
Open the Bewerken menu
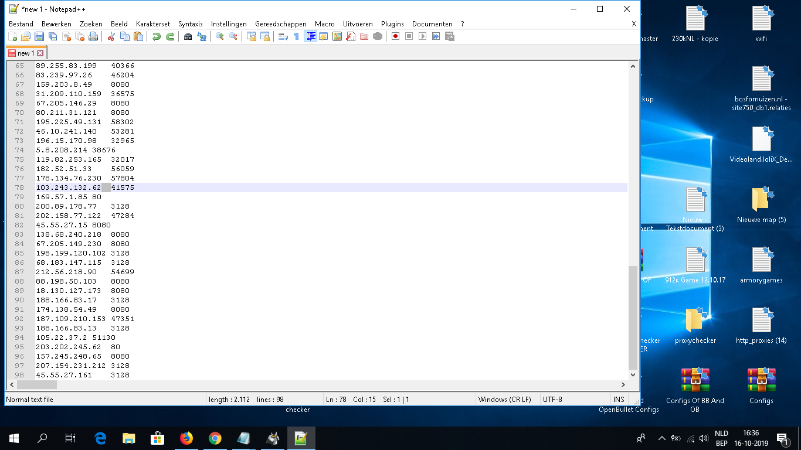tap(56, 24)
